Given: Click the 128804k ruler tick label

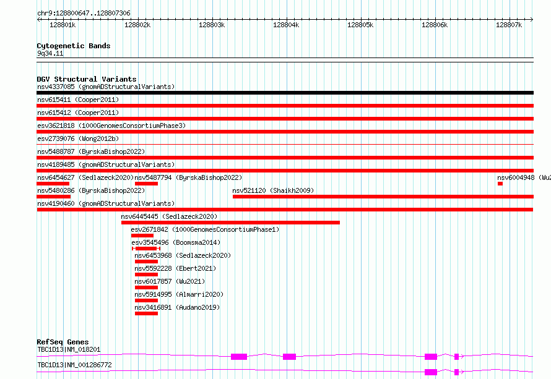Looking at the screenshot, I should click(x=286, y=25).
